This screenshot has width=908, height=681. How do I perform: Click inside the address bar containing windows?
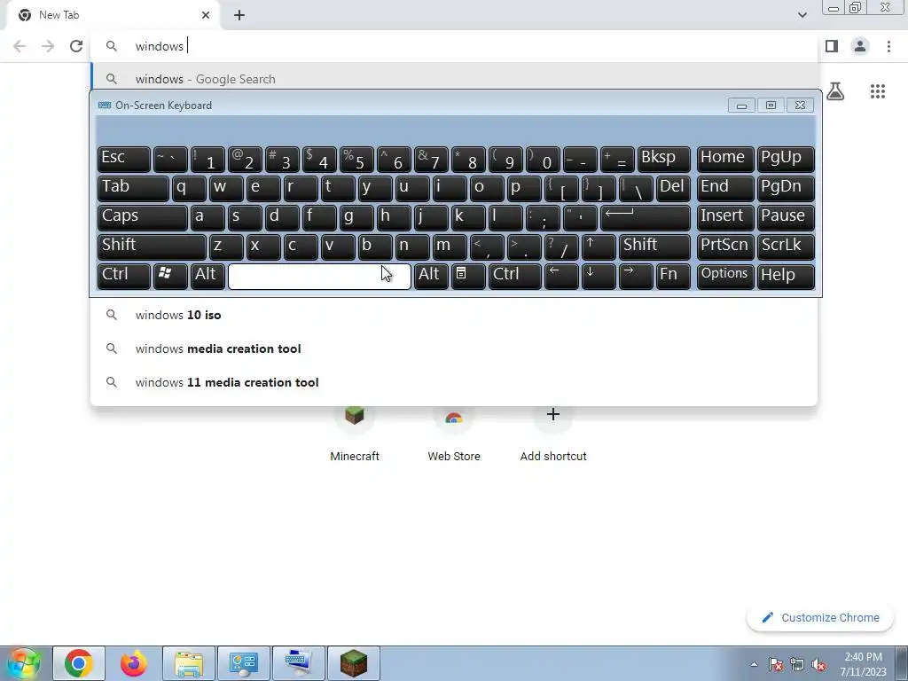[454, 46]
